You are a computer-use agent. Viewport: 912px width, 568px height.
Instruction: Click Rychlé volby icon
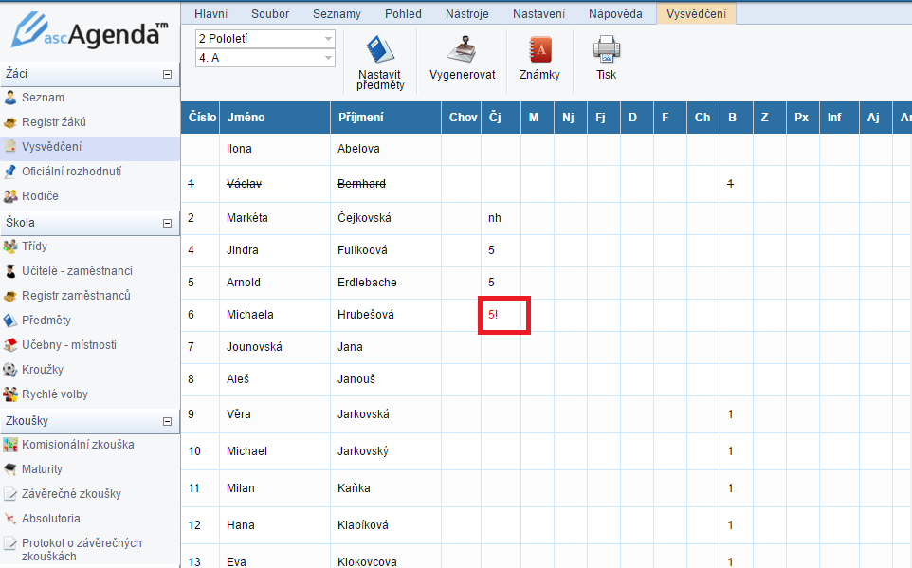pos(9,394)
